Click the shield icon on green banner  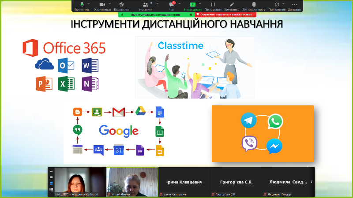(x=191, y=15)
